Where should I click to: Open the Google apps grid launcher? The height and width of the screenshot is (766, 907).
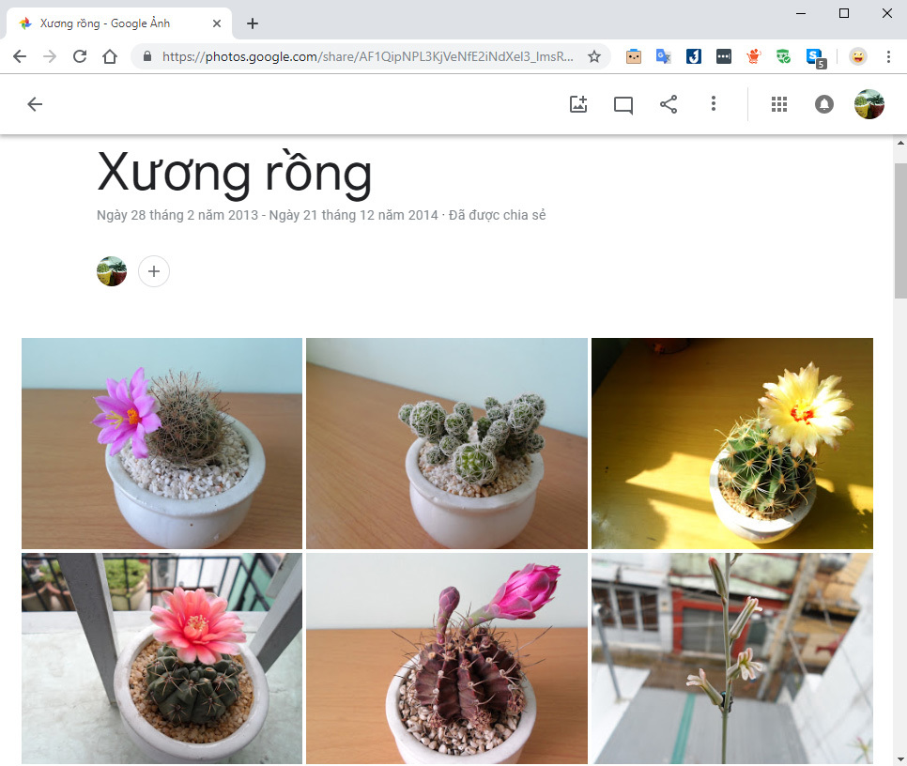(778, 104)
